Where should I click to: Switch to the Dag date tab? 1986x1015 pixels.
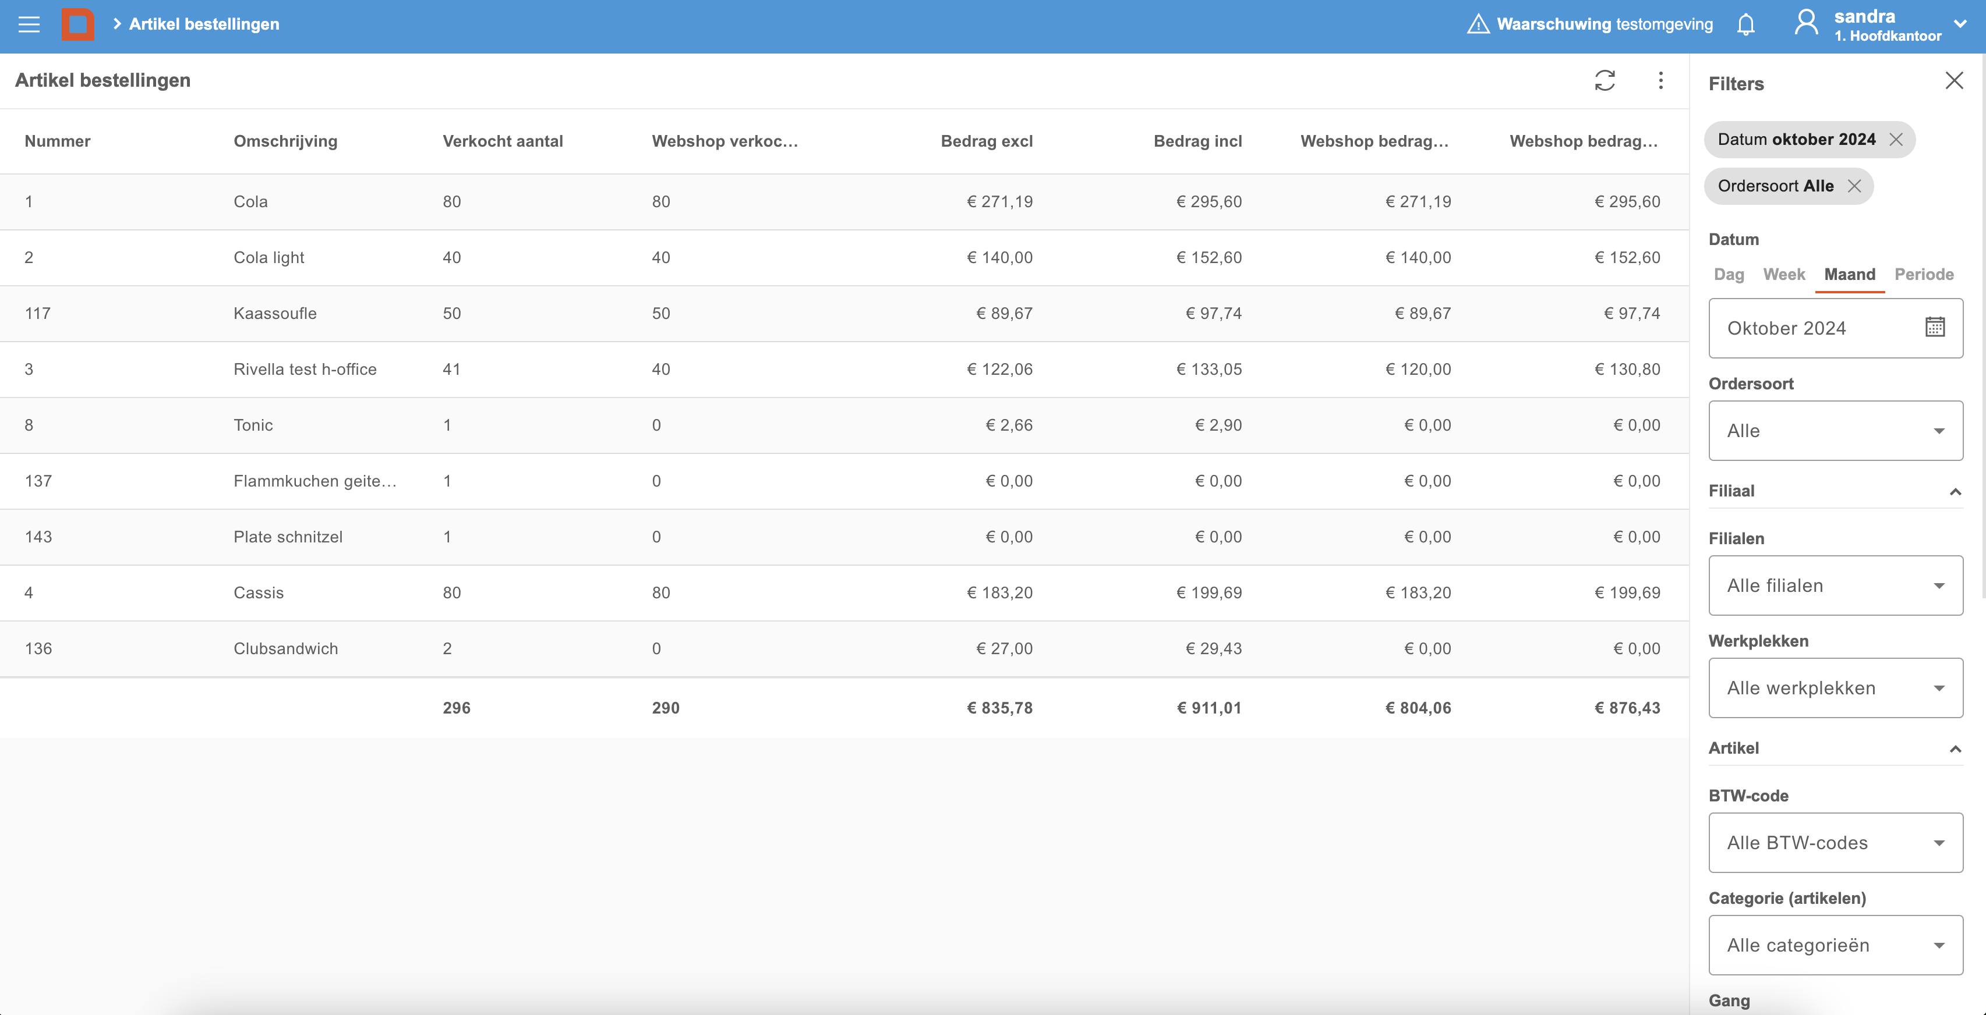(1729, 274)
